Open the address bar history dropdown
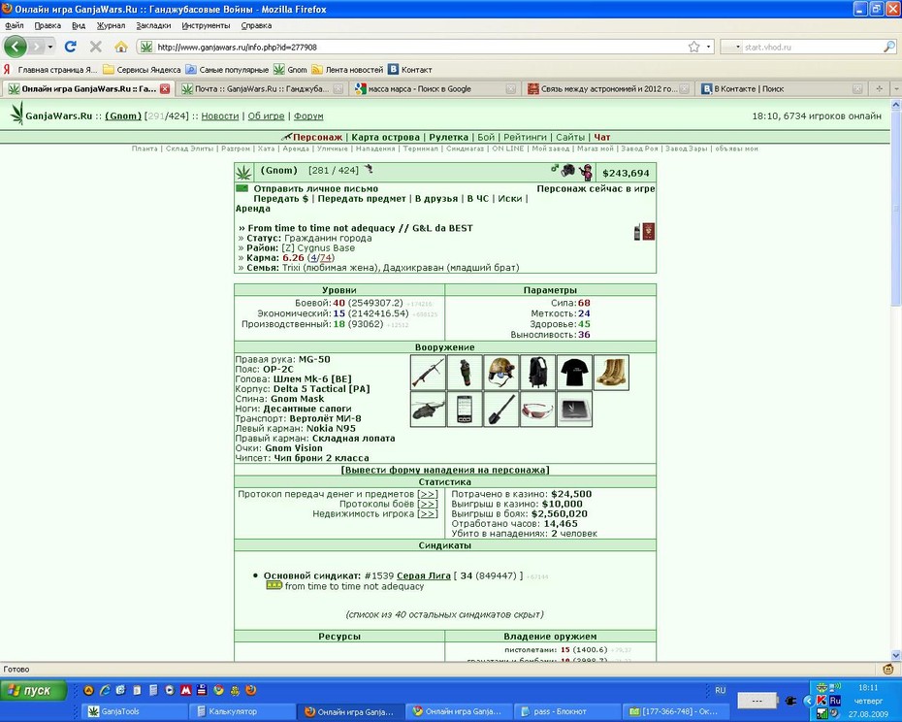Viewport: 902px width, 722px height. [709, 47]
